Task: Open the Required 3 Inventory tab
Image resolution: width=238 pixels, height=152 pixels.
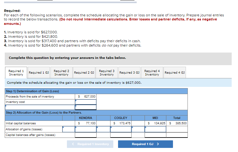Action: (107, 73)
